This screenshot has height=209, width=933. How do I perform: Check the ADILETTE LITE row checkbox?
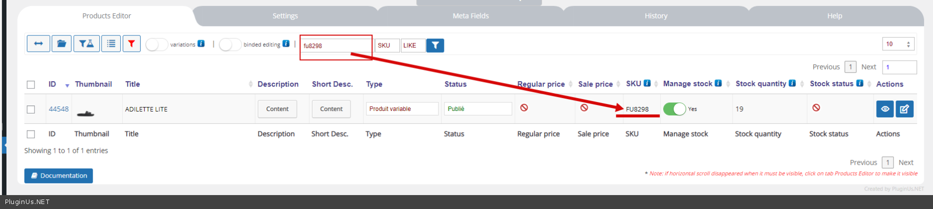point(31,109)
